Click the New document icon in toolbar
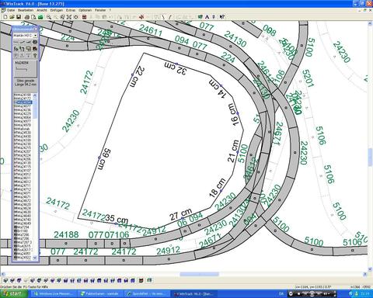This screenshot has width=373, height=298. click(x=5, y=17)
